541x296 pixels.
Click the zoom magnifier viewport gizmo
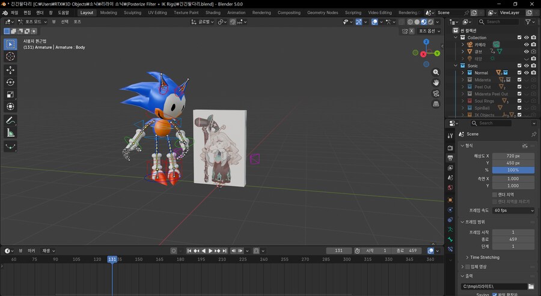pos(436,72)
